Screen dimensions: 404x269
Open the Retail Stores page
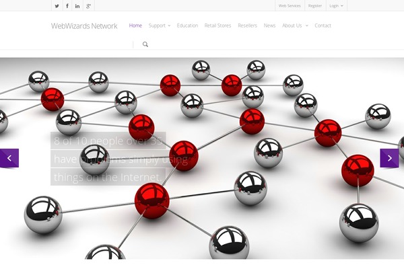pos(217,26)
